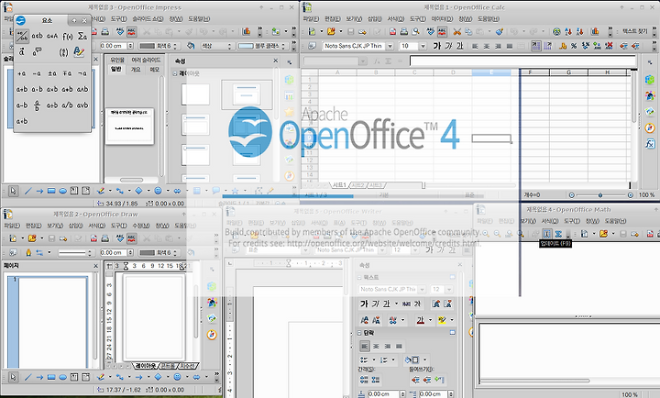Click zoom slider handle in Calc status bar
Screen dimensions: 660x398
pyautogui.click(x=600, y=195)
